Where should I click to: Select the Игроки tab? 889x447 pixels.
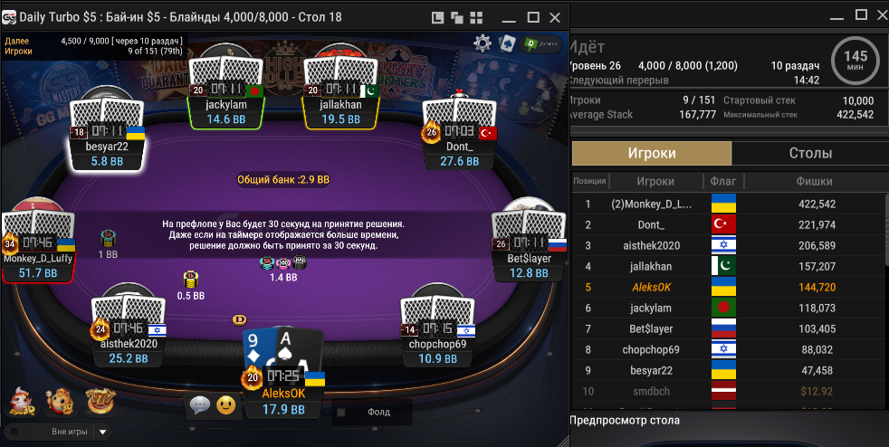tap(652, 153)
